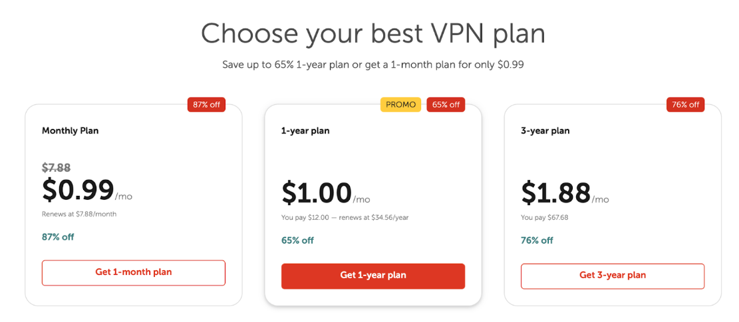739x322 pixels.
Task: Choose the Get 3-year plan button
Action: 612,276
